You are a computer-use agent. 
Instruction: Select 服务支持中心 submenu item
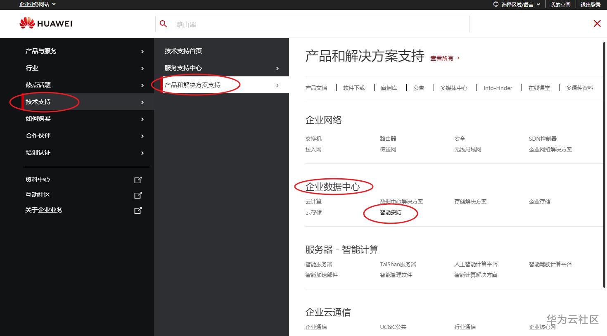click(x=183, y=68)
